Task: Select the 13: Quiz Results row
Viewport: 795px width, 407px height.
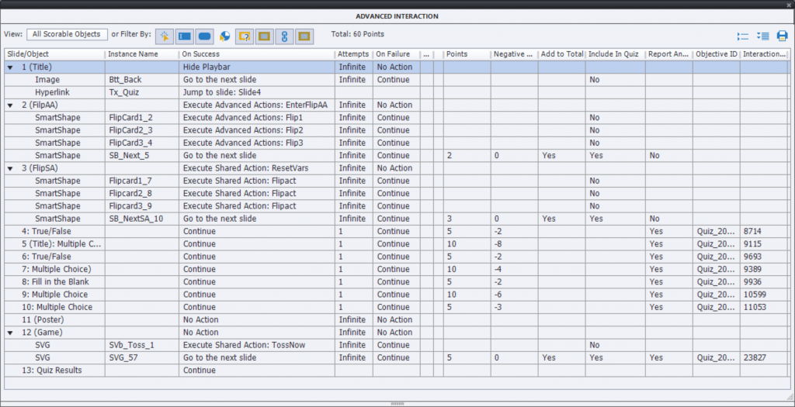Action: tap(54, 371)
